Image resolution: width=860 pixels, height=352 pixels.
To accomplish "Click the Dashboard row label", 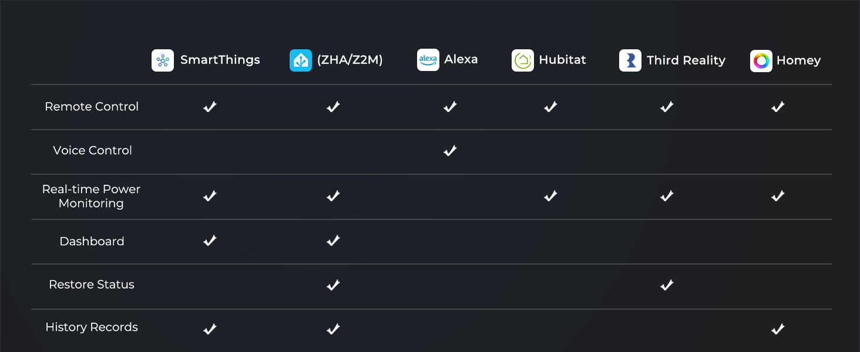I will [x=92, y=241].
